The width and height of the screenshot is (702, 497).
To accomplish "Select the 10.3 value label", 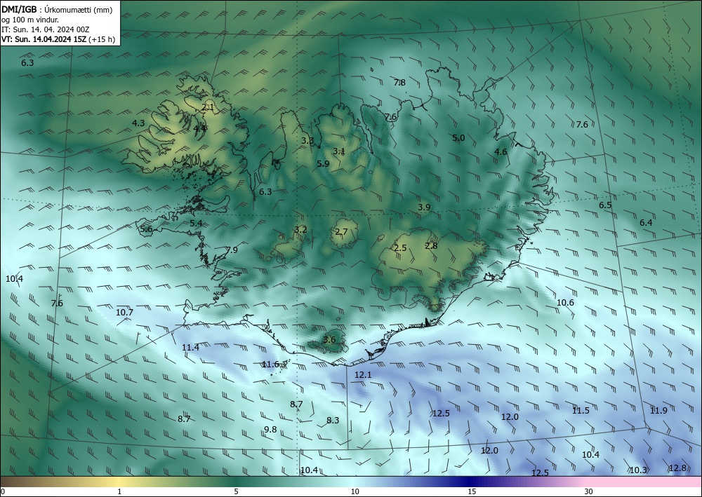I will tap(638, 470).
